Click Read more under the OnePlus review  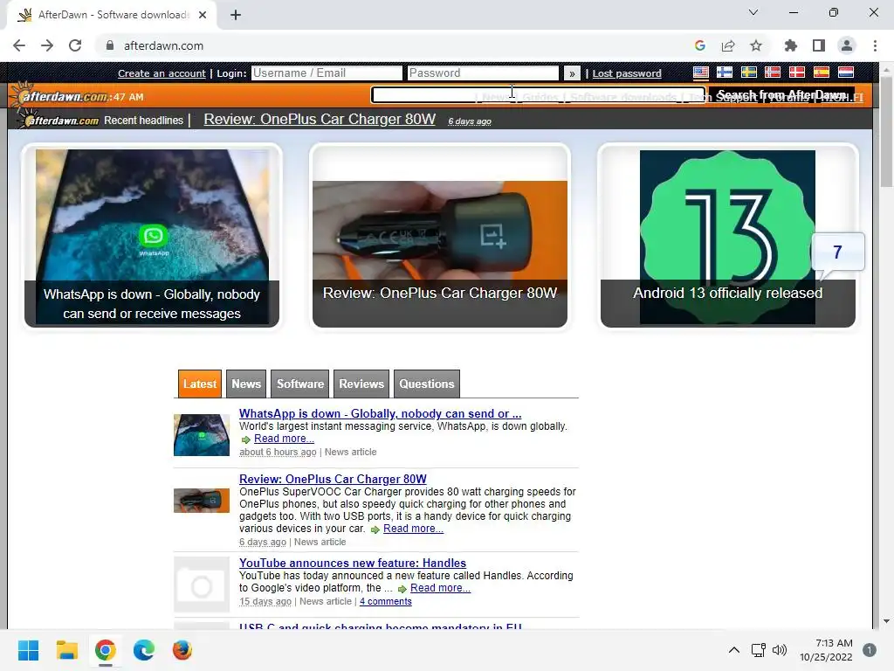click(x=413, y=529)
